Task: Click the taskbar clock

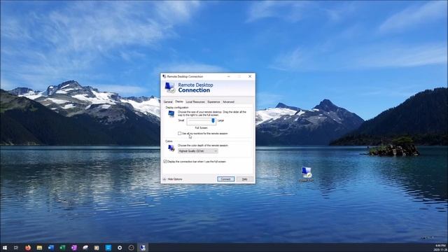Action: [440, 247]
